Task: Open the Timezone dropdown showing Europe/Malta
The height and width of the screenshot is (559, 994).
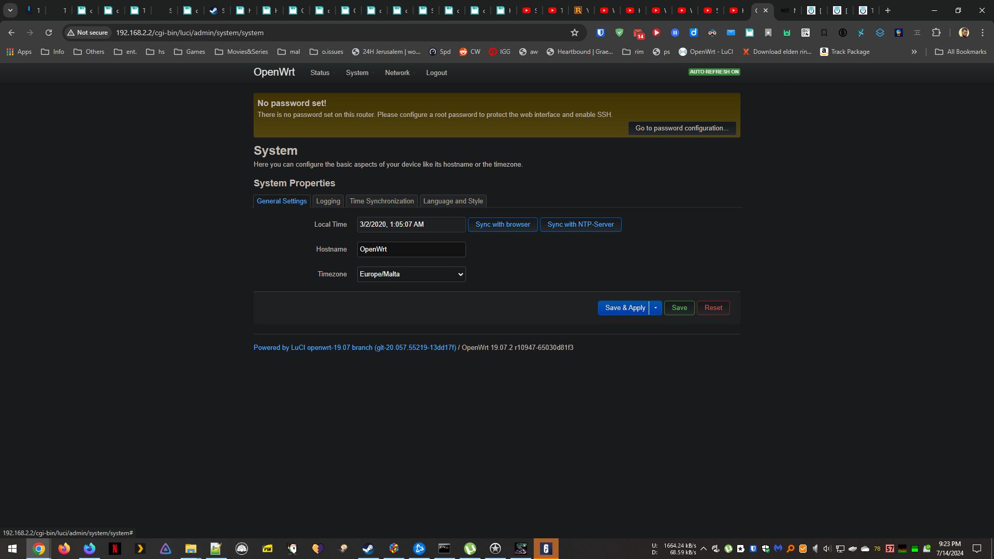Action: coord(411,274)
